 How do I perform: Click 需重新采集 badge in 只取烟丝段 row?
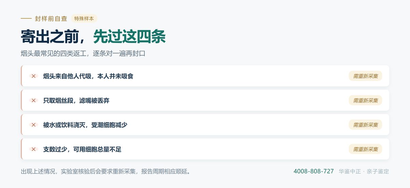[x=365, y=100]
